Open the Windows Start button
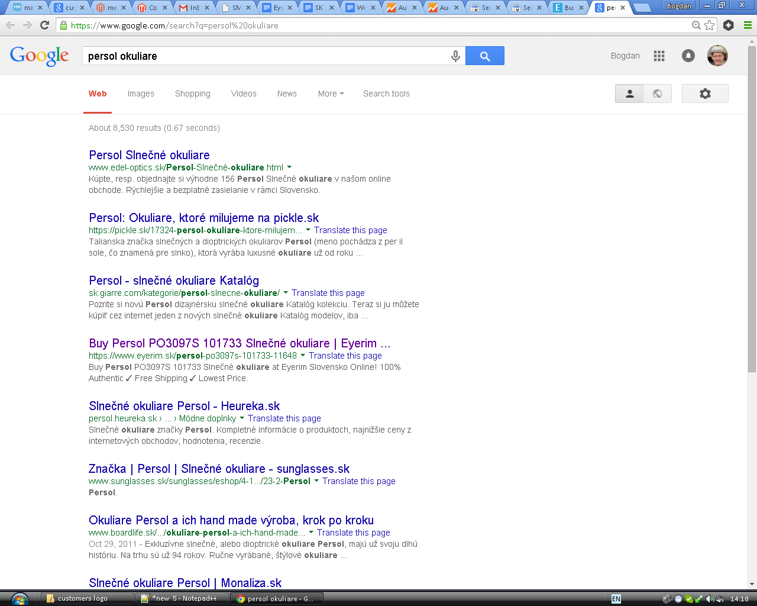The height and width of the screenshot is (606, 757). 20,599
